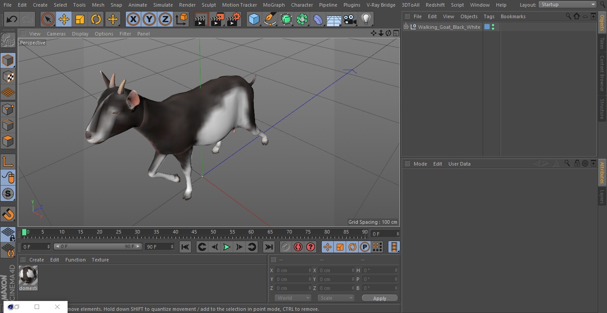The image size is (607, 313).
Task: Open the material Texture menu
Action: point(100,260)
